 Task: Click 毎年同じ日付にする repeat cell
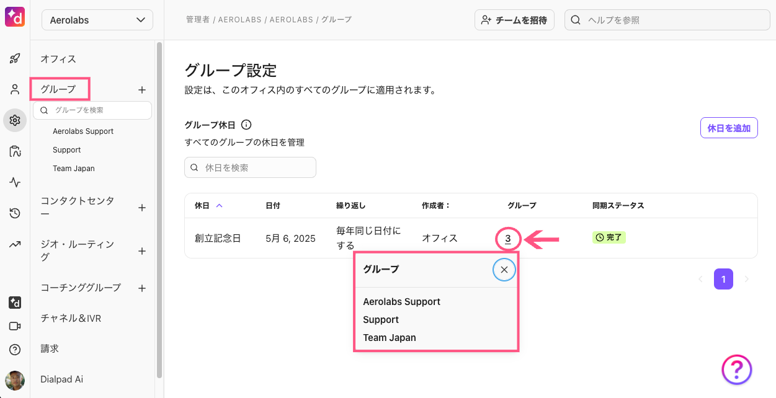point(368,237)
